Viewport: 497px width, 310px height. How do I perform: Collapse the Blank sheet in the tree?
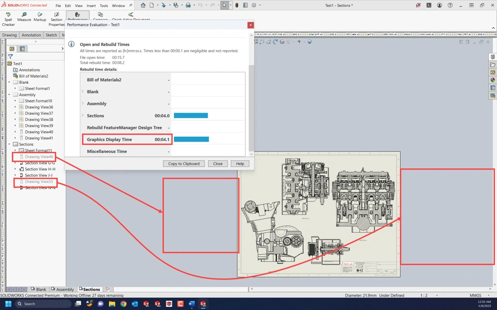click(x=9, y=82)
